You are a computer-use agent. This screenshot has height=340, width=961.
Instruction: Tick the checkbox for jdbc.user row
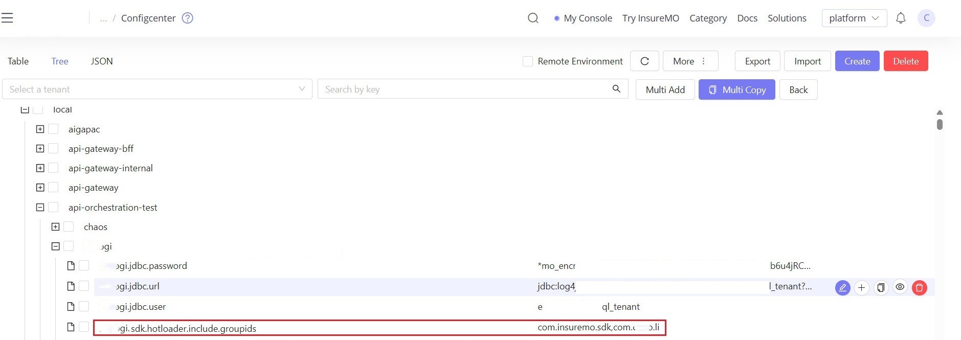pyautogui.click(x=84, y=306)
